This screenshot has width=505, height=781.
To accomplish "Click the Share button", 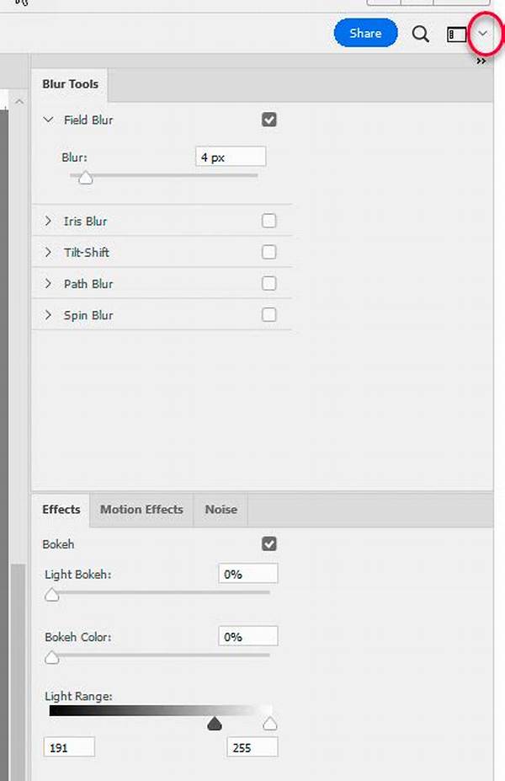I will click(365, 34).
